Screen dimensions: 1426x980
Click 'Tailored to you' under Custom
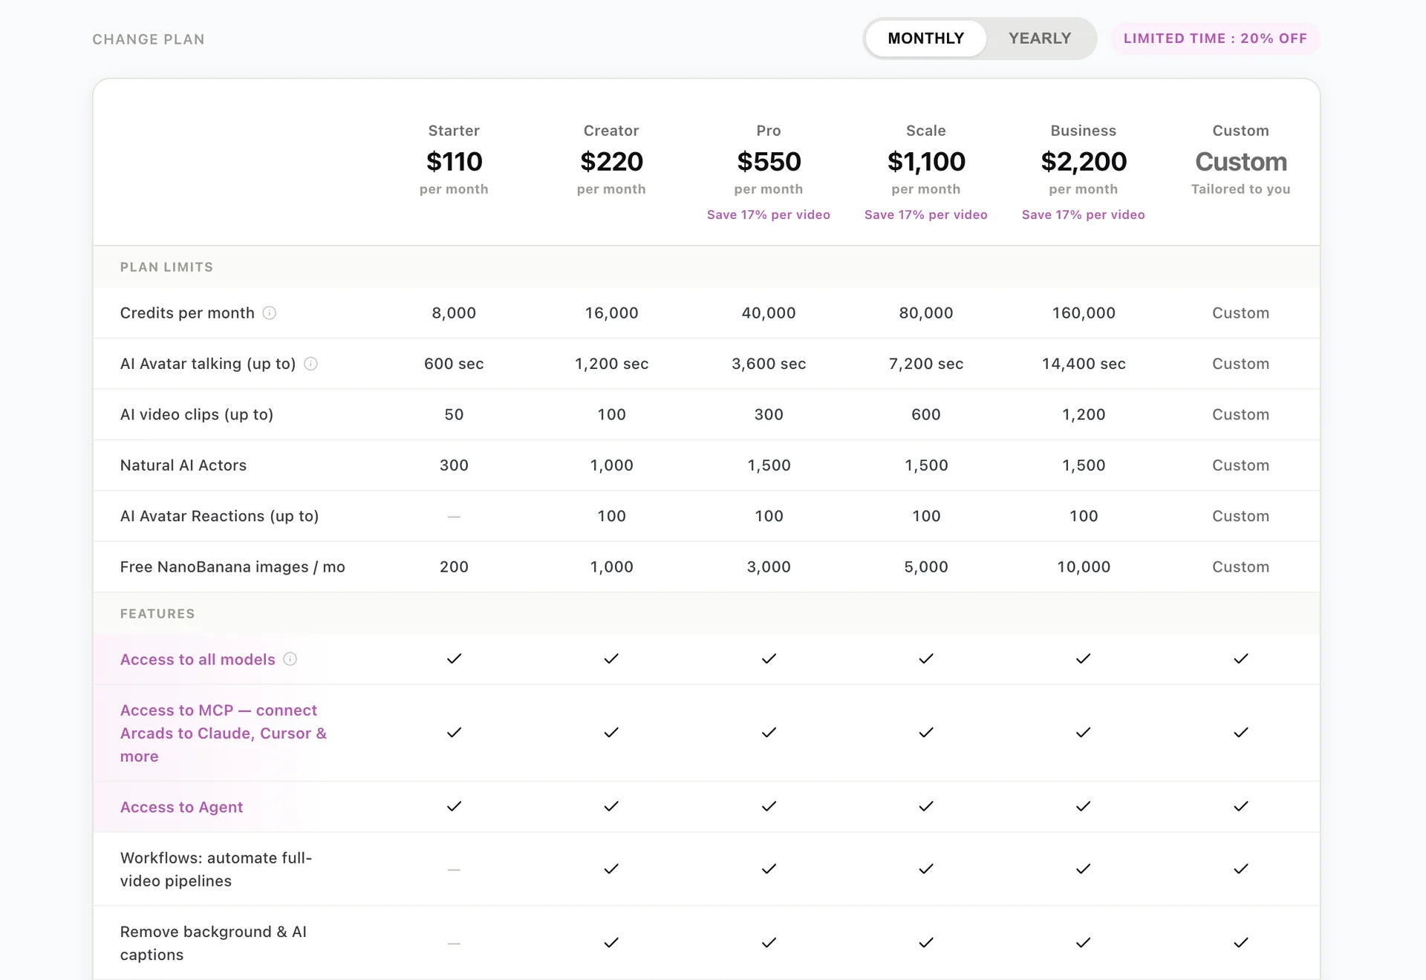(1241, 189)
